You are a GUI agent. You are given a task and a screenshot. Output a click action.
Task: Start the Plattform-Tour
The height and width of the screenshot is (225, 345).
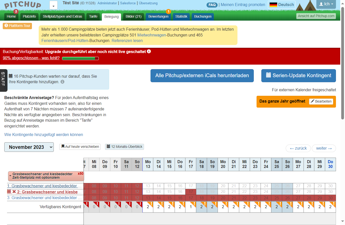[17, 26]
